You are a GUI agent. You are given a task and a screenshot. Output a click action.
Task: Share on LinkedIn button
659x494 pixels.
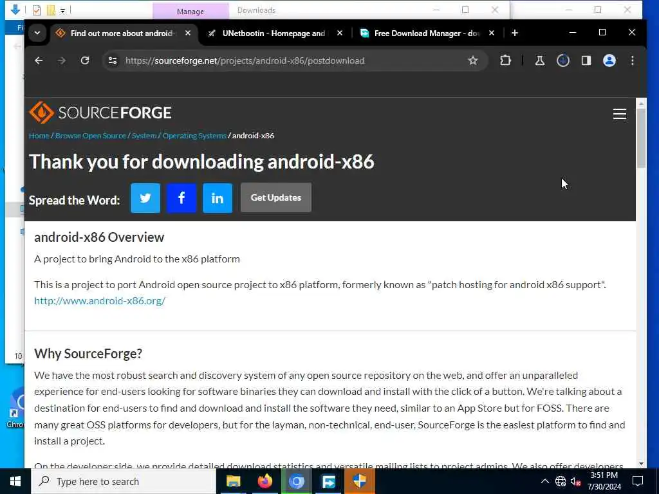(218, 198)
